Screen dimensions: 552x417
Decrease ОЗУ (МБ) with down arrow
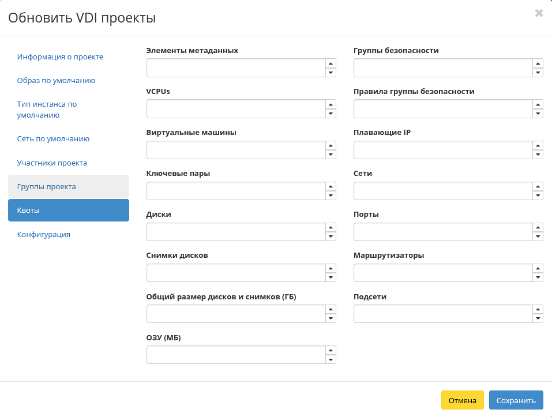click(331, 359)
